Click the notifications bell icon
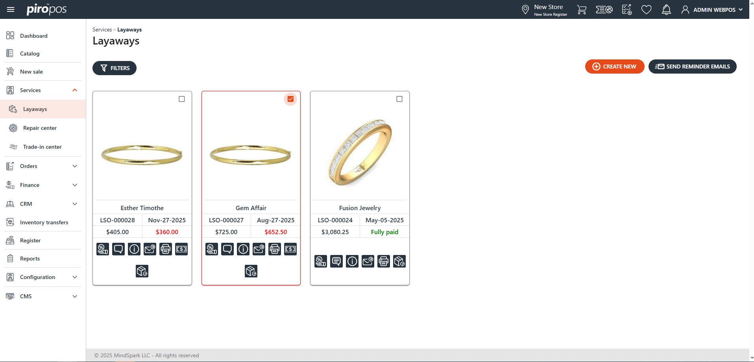 click(x=666, y=10)
